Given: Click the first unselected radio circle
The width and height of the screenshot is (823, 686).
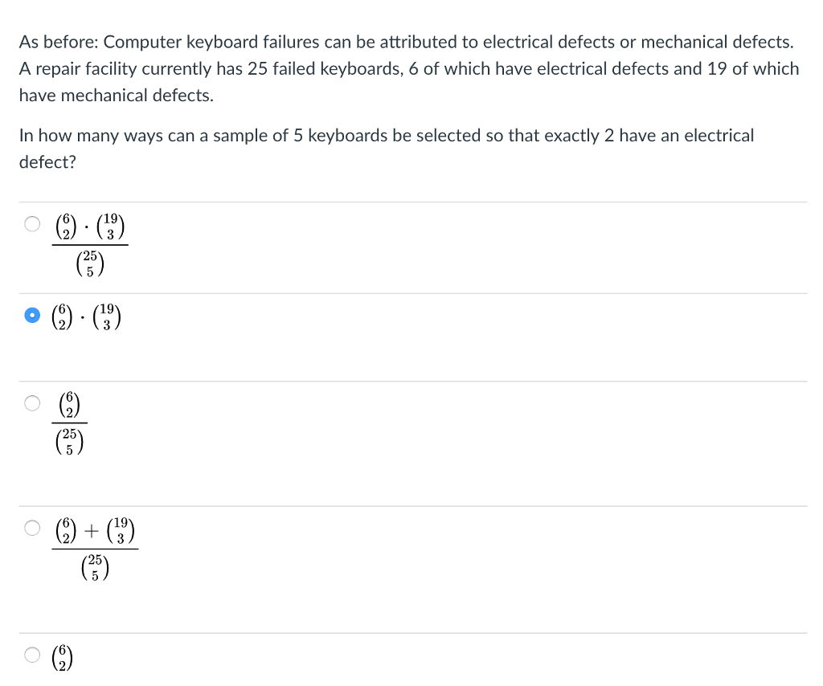Looking at the screenshot, I should (32, 223).
